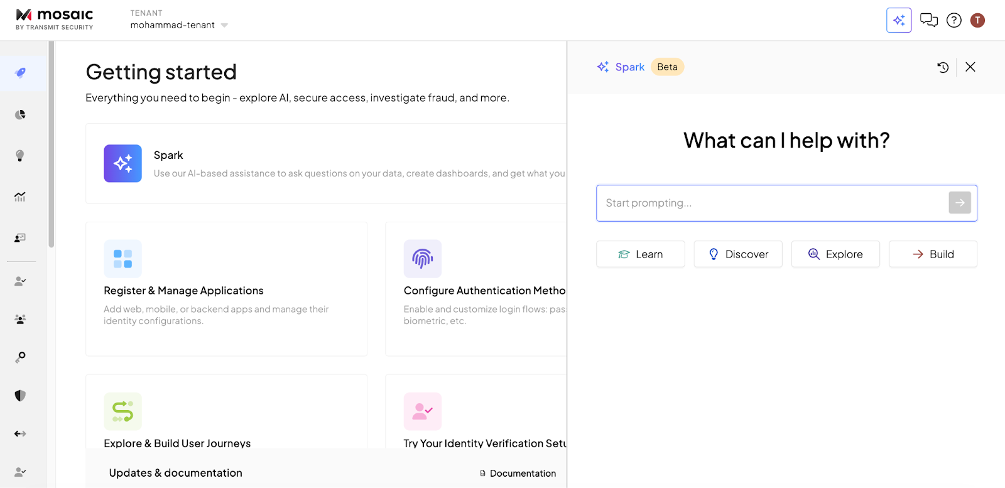Open the rocket Getting started sidebar icon
1005x488 pixels.
point(20,73)
